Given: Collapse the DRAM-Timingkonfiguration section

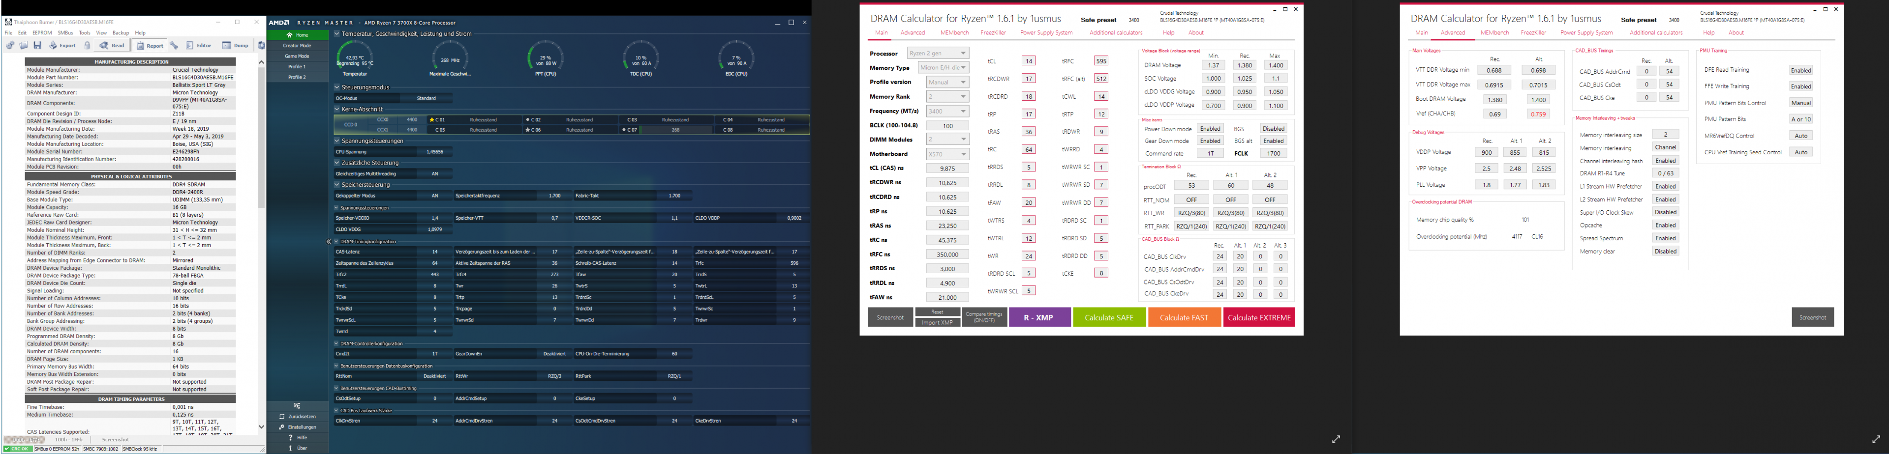Looking at the screenshot, I should point(337,242).
